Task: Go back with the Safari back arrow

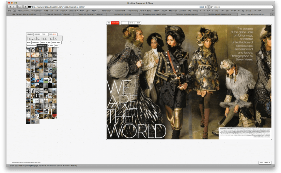Action: [x=10, y=7]
